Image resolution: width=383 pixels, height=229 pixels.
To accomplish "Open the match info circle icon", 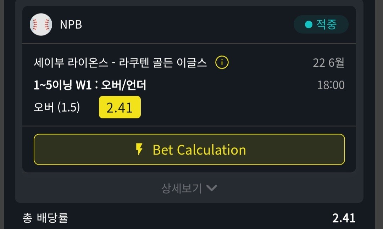I will (222, 62).
